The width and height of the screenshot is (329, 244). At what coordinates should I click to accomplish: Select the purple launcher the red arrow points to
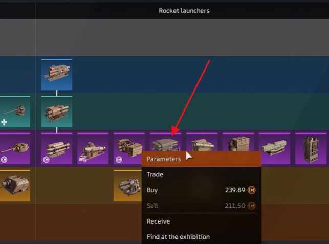[166, 142]
